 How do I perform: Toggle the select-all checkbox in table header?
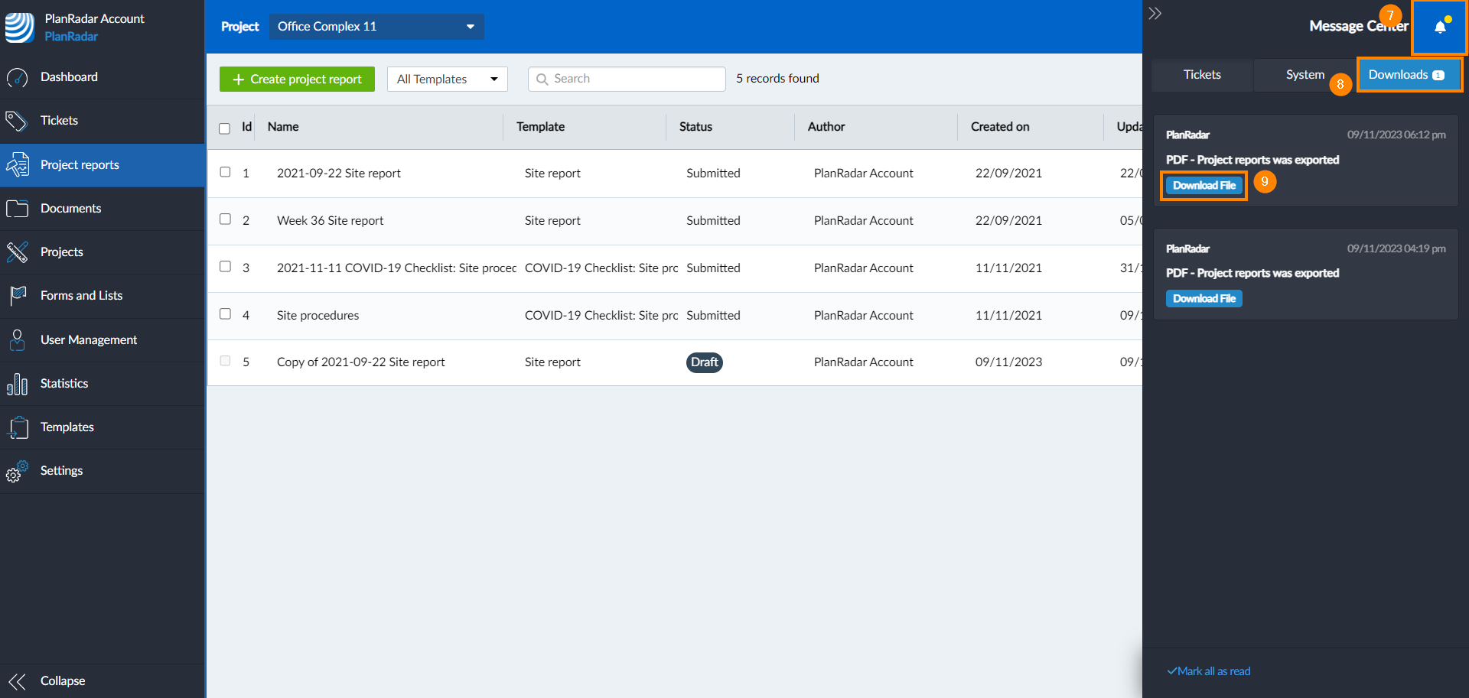coord(224,128)
